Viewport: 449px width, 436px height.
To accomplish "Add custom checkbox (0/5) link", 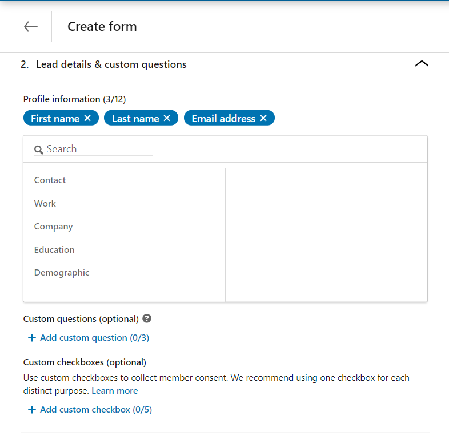I will (x=96, y=410).
